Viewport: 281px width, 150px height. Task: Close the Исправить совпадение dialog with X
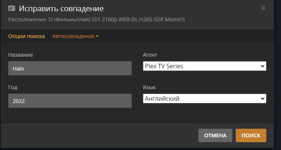pos(263,8)
